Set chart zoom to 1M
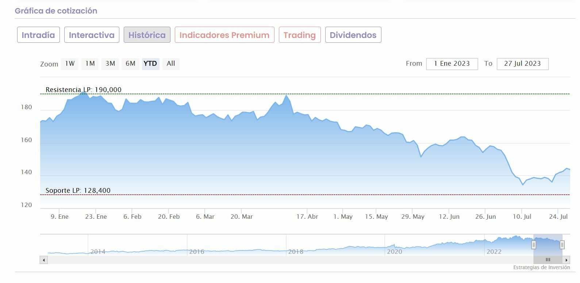Image resolution: width=580 pixels, height=283 pixels. pos(90,64)
